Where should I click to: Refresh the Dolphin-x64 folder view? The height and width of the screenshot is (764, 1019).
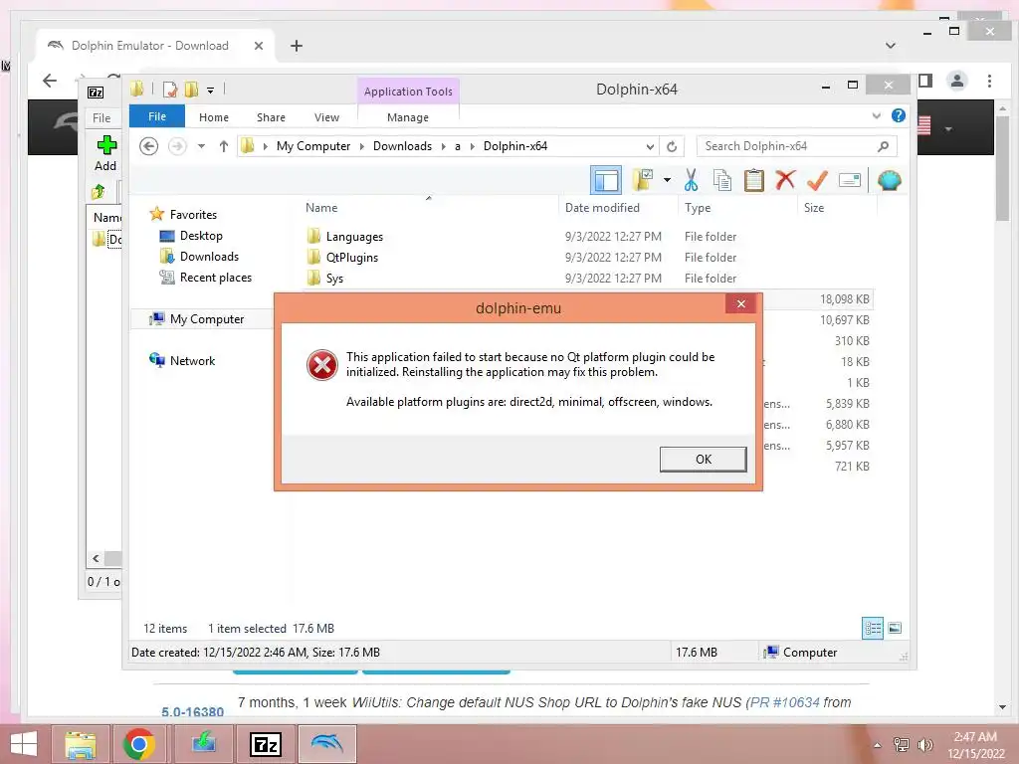coord(672,147)
